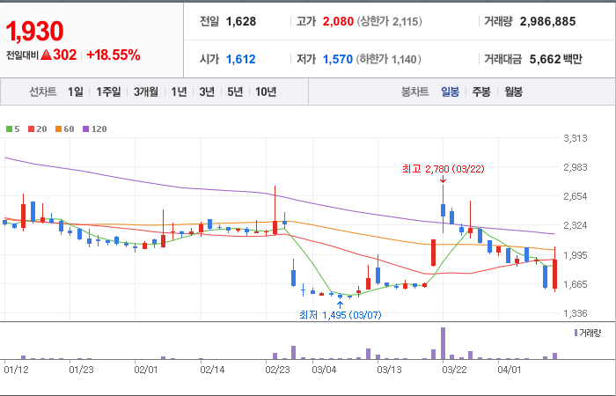Click the 봉차트 label
Screen dimensions: 616x396
click(x=414, y=92)
